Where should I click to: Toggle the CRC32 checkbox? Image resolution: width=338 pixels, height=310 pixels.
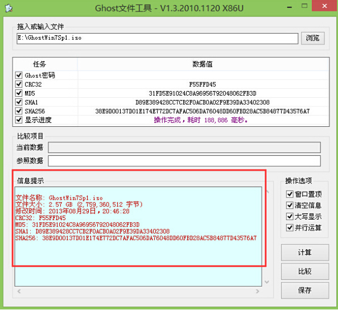19,84
